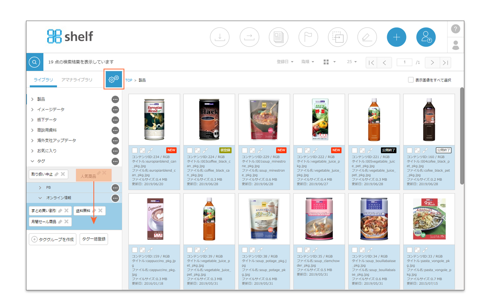This screenshot has width=490, height=306.
Task: Click the タグ一括登録 button
Action: 94,239
